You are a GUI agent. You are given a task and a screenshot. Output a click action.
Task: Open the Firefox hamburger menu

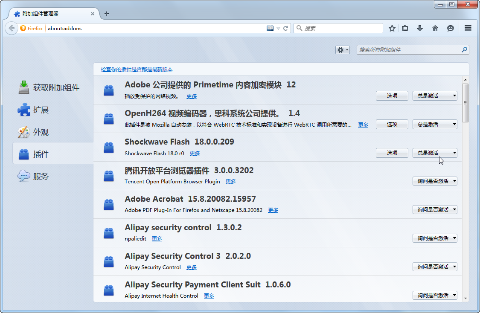click(468, 28)
